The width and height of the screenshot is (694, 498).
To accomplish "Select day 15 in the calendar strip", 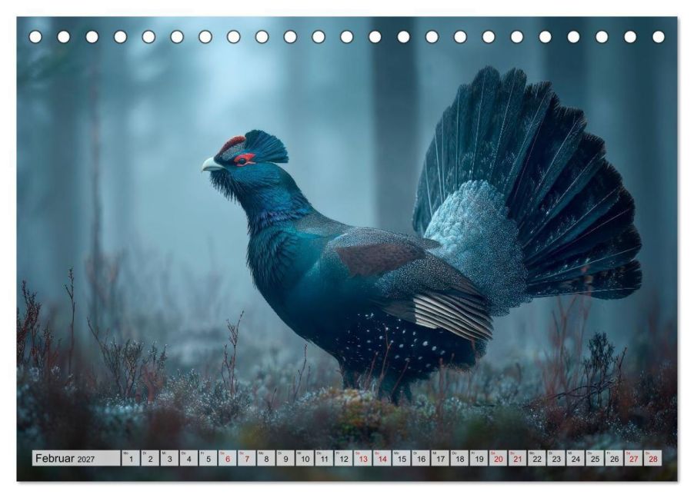I will [x=402, y=458].
